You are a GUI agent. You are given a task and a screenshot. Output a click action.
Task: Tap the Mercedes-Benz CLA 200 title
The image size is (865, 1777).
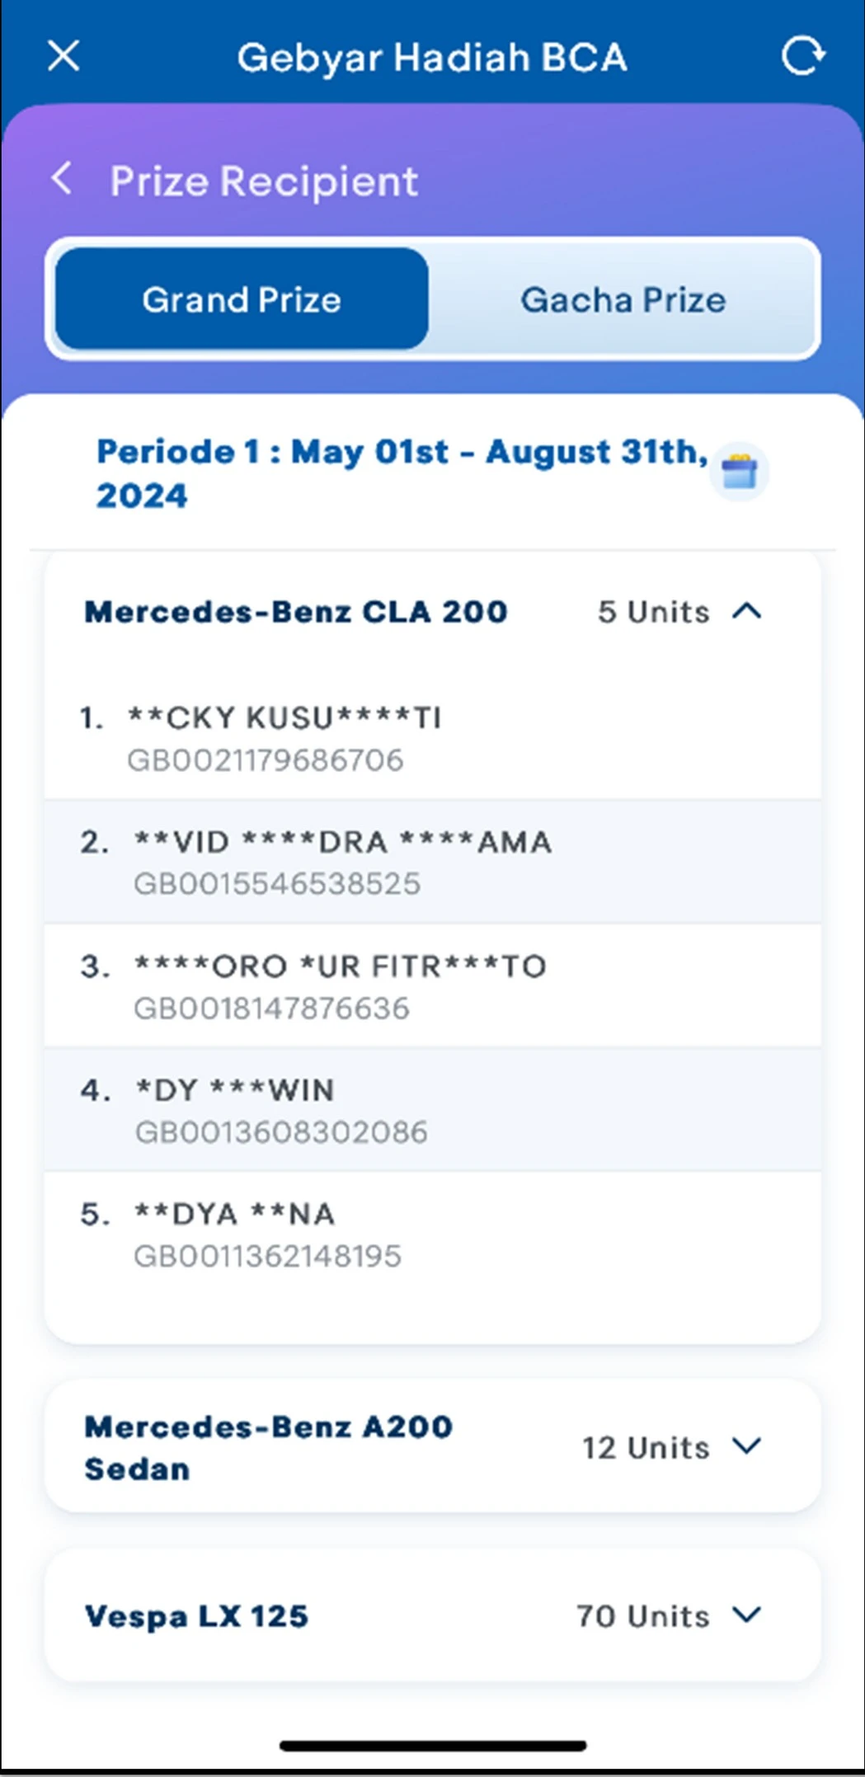coord(295,612)
